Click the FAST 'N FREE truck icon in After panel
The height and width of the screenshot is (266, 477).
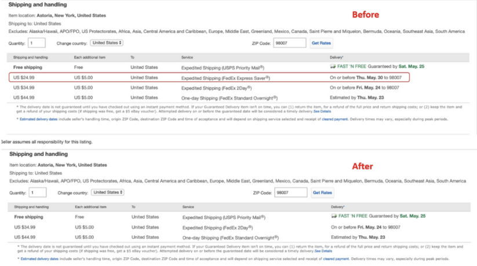pyautogui.click(x=334, y=216)
